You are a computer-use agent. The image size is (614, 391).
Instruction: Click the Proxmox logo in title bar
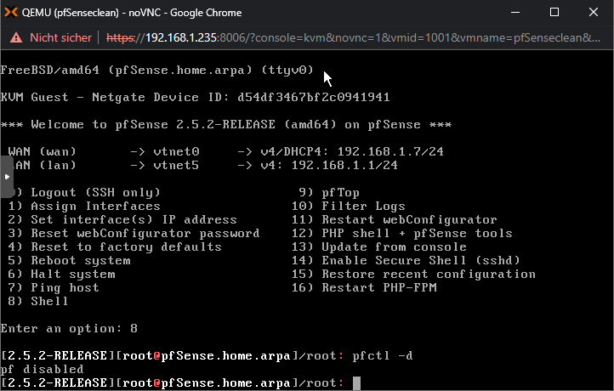coord(11,13)
